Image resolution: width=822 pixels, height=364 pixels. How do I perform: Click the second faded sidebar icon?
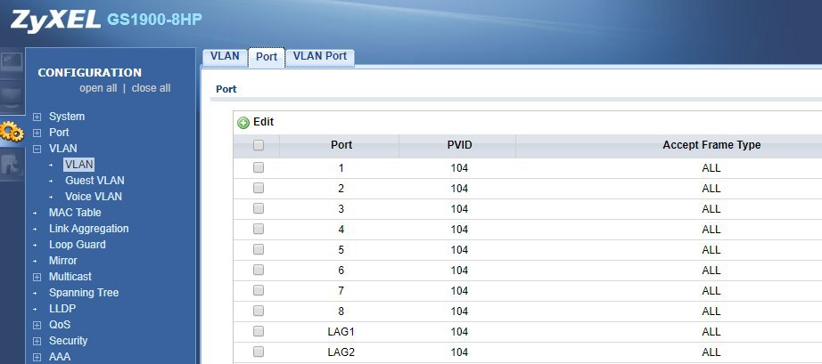(12, 94)
